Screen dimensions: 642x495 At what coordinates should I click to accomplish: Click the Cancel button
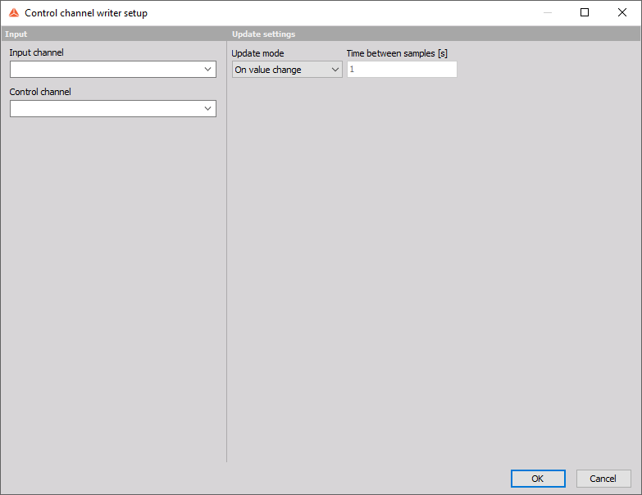[603, 479]
